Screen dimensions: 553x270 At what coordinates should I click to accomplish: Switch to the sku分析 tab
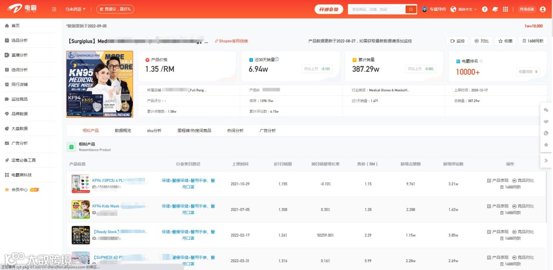click(154, 131)
